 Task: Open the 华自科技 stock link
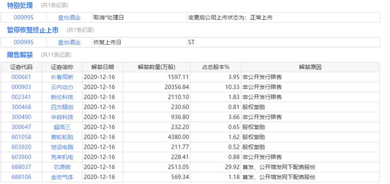[x=62, y=117]
